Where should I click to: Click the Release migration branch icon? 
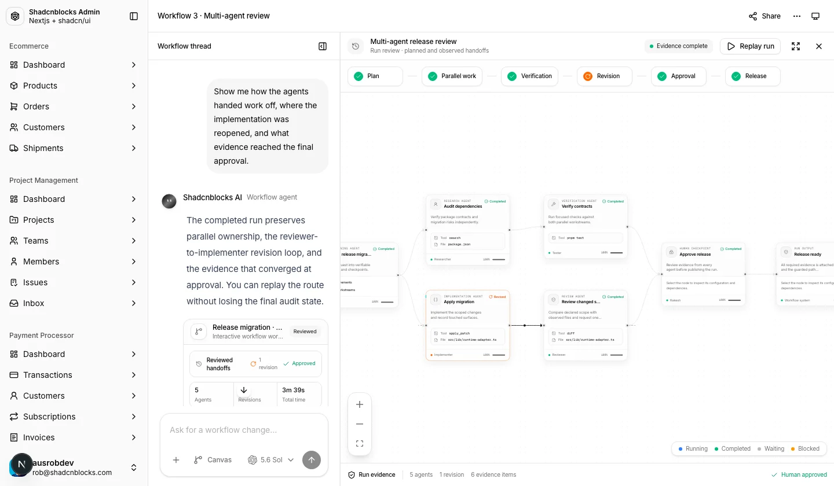pos(199,332)
